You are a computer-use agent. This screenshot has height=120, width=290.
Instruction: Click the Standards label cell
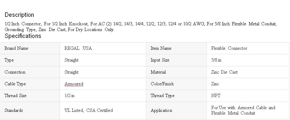pyautogui.click(x=30, y=110)
